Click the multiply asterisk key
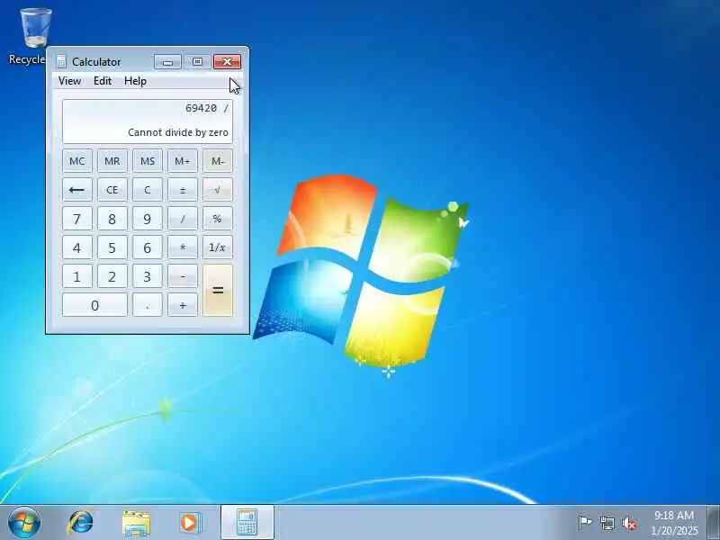 (x=183, y=247)
